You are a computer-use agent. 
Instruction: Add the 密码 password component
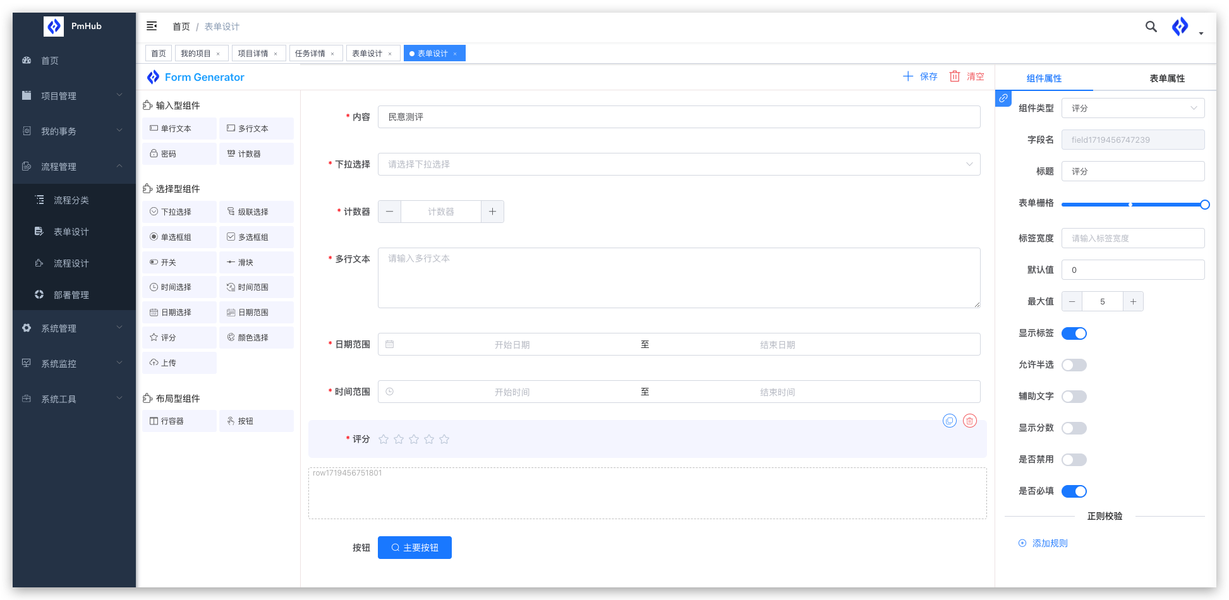point(179,153)
